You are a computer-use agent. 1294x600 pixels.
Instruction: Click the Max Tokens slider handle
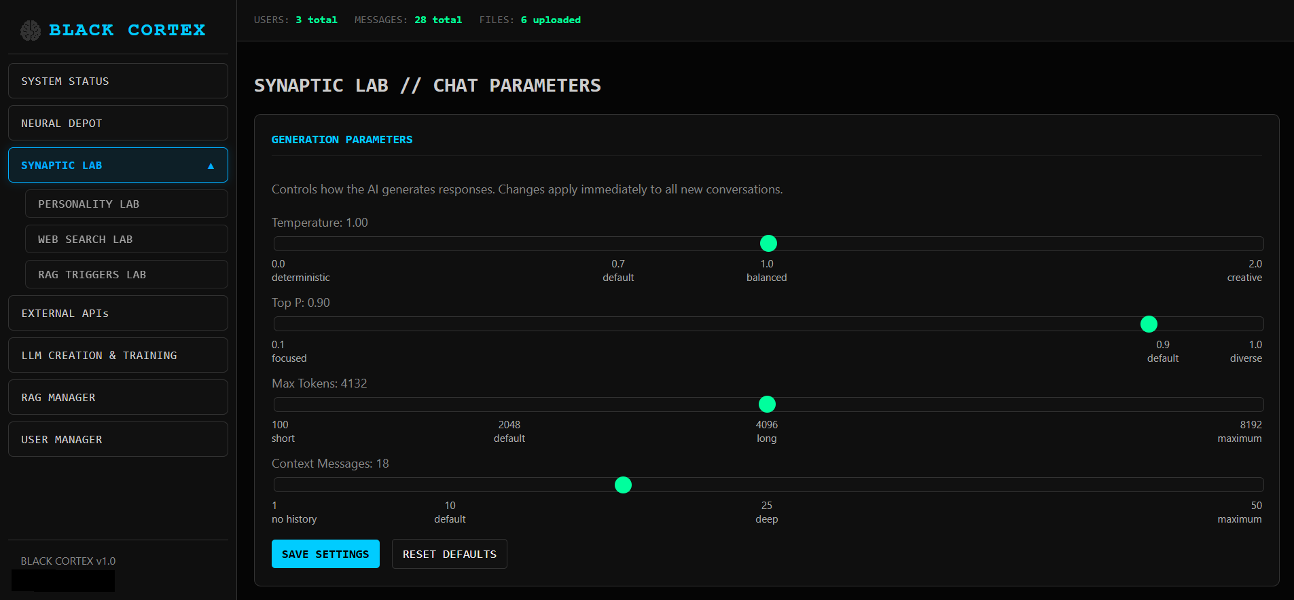(767, 405)
